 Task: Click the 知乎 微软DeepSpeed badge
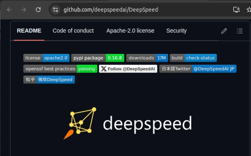click(49, 79)
